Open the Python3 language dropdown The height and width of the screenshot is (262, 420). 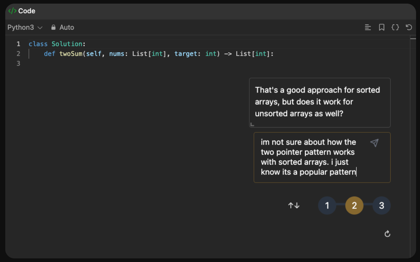pyautogui.click(x=25, y=27)
